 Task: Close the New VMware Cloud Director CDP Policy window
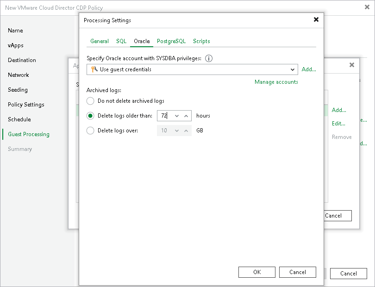click(x=367, y=7)
